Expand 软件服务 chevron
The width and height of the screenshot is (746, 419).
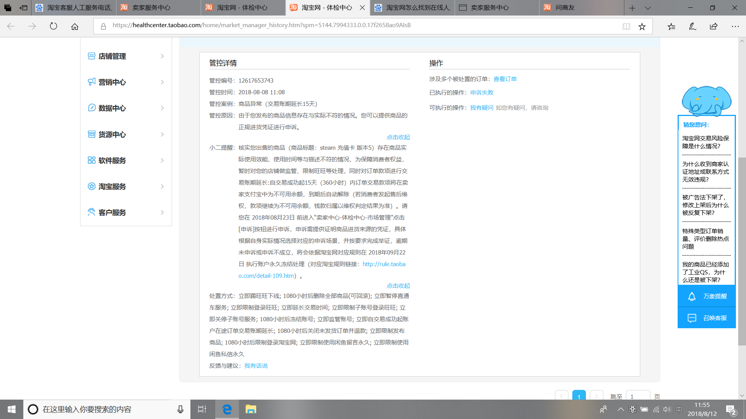162,160
